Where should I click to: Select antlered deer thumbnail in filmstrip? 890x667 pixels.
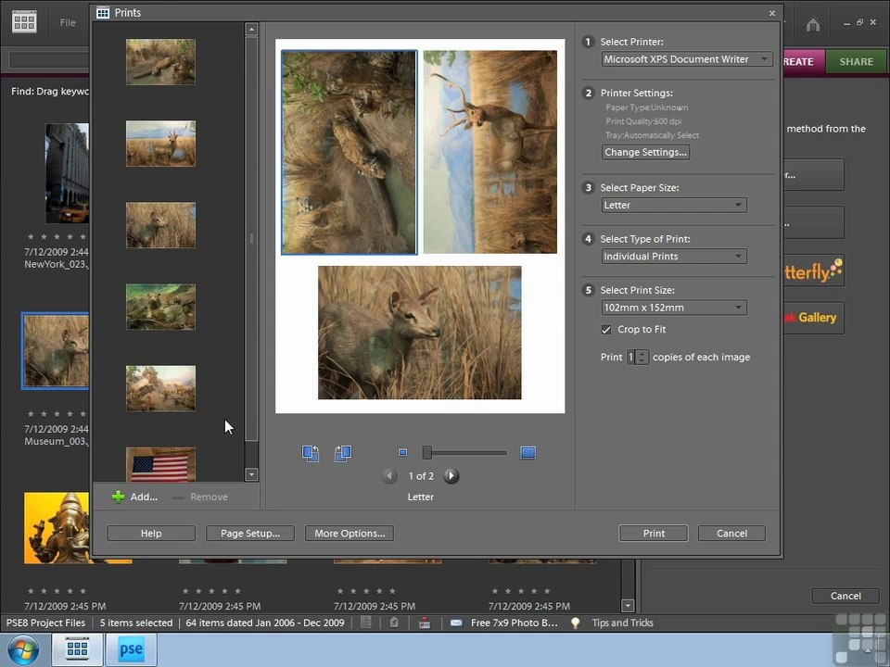click(x=160, y=144)
